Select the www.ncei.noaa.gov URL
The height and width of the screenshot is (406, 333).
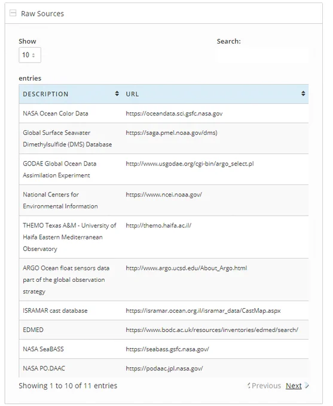point(164,195)
